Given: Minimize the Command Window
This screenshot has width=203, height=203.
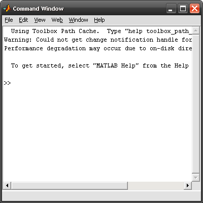Looking at the screenshot, I should pyautogui.click(x=171, y=9).
